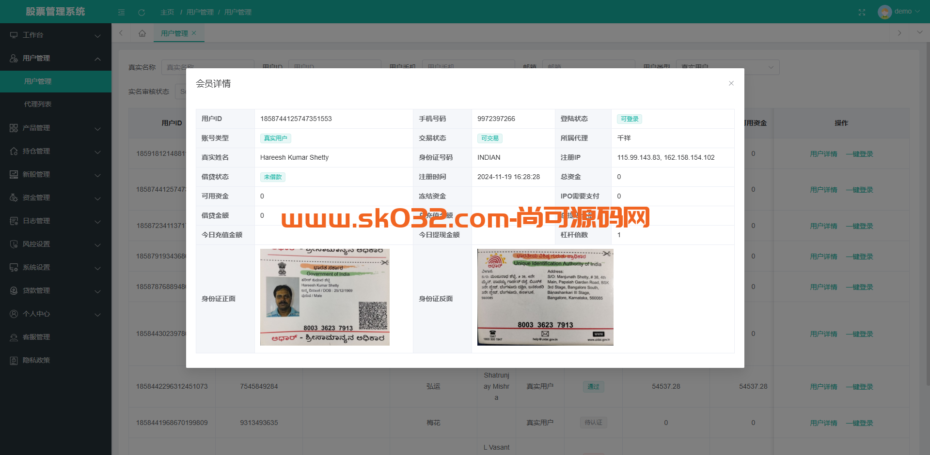Screen dimensions: 930x455
Task: Click registration time 2024-11-19 16:28:28
Action: tap(508, 177)
